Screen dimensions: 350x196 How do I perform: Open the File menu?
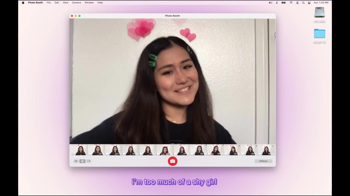pyautogui.click(x=49, y=2)
